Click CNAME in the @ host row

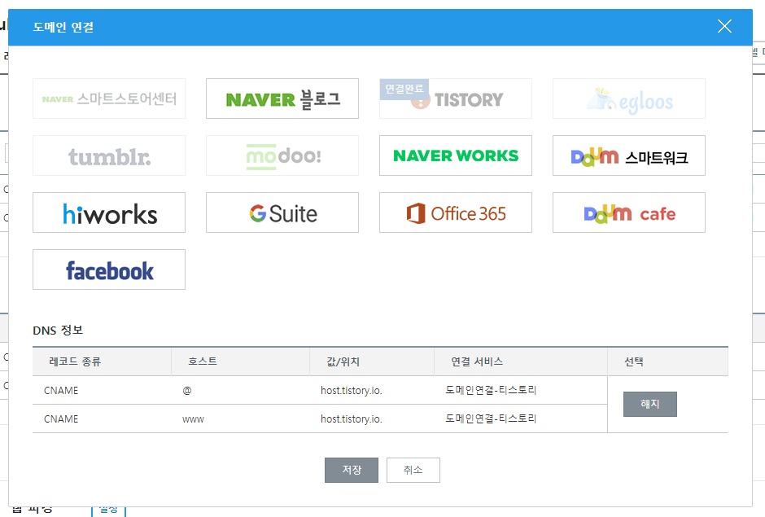tap(61, 391)
